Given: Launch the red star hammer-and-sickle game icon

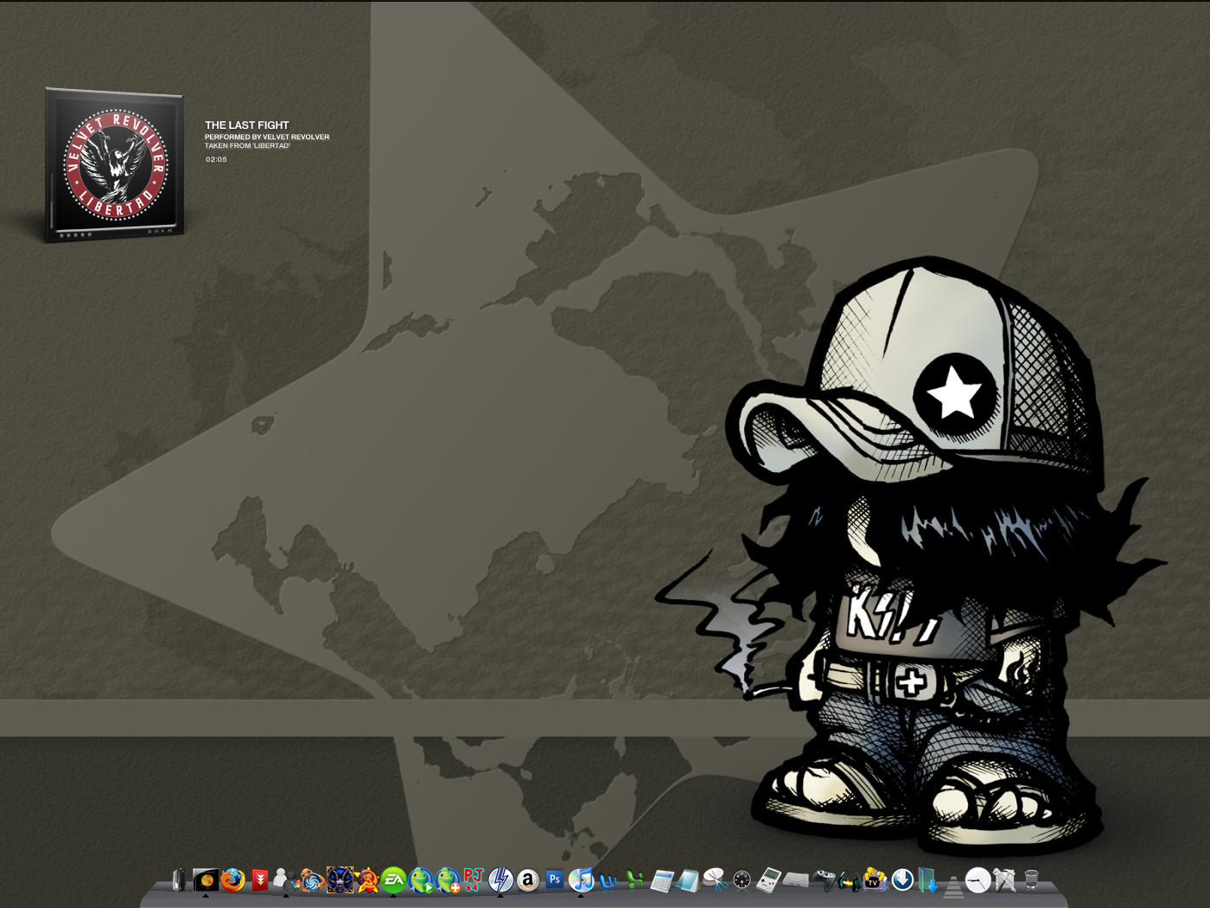Looking at the screenshot, I should coord(367,880).
